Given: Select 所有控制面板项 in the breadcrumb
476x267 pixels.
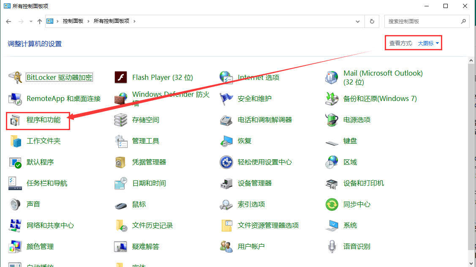Looking at the screenshot, I should (112, 21).
